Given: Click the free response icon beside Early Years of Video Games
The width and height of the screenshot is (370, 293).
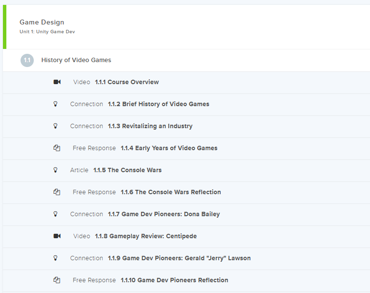Looking at the screenshot, I should (57, 148).
